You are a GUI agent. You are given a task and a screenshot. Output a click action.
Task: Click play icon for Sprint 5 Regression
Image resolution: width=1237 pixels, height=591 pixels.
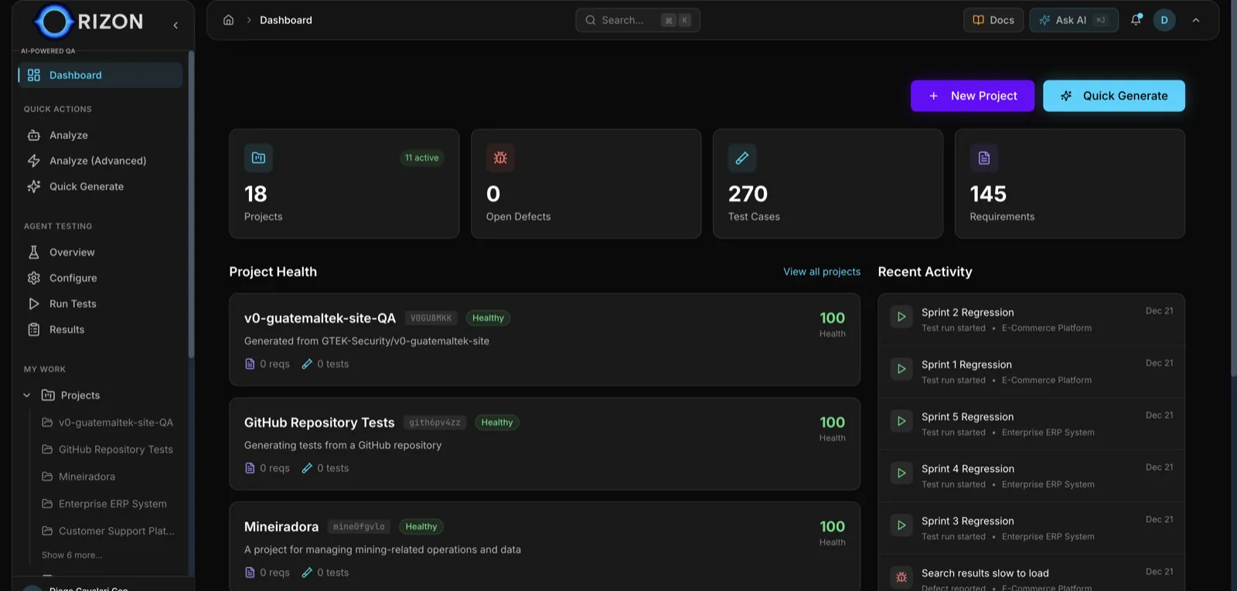pos(901,421)
